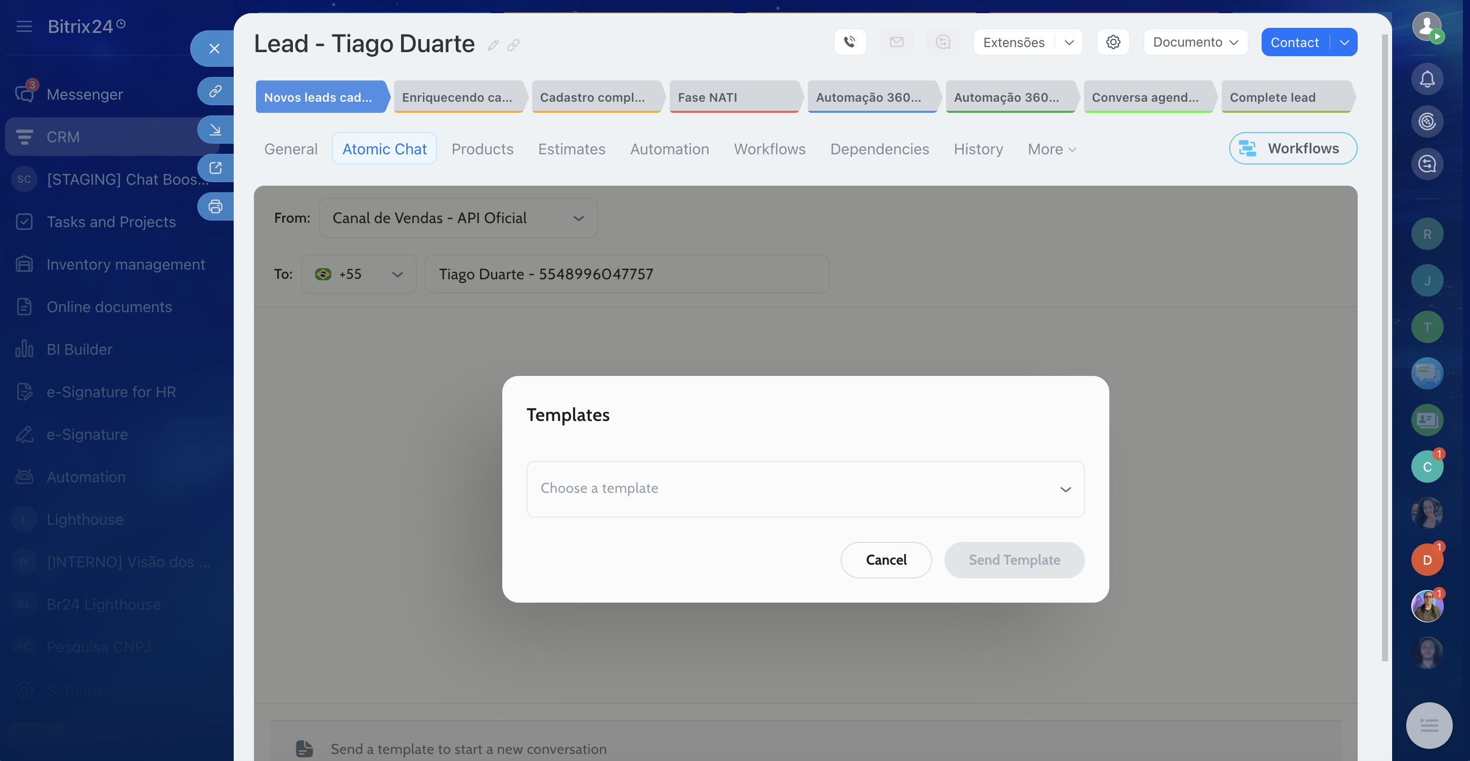Click the Tiago Duarte phone number field

(x=627, y=274)
